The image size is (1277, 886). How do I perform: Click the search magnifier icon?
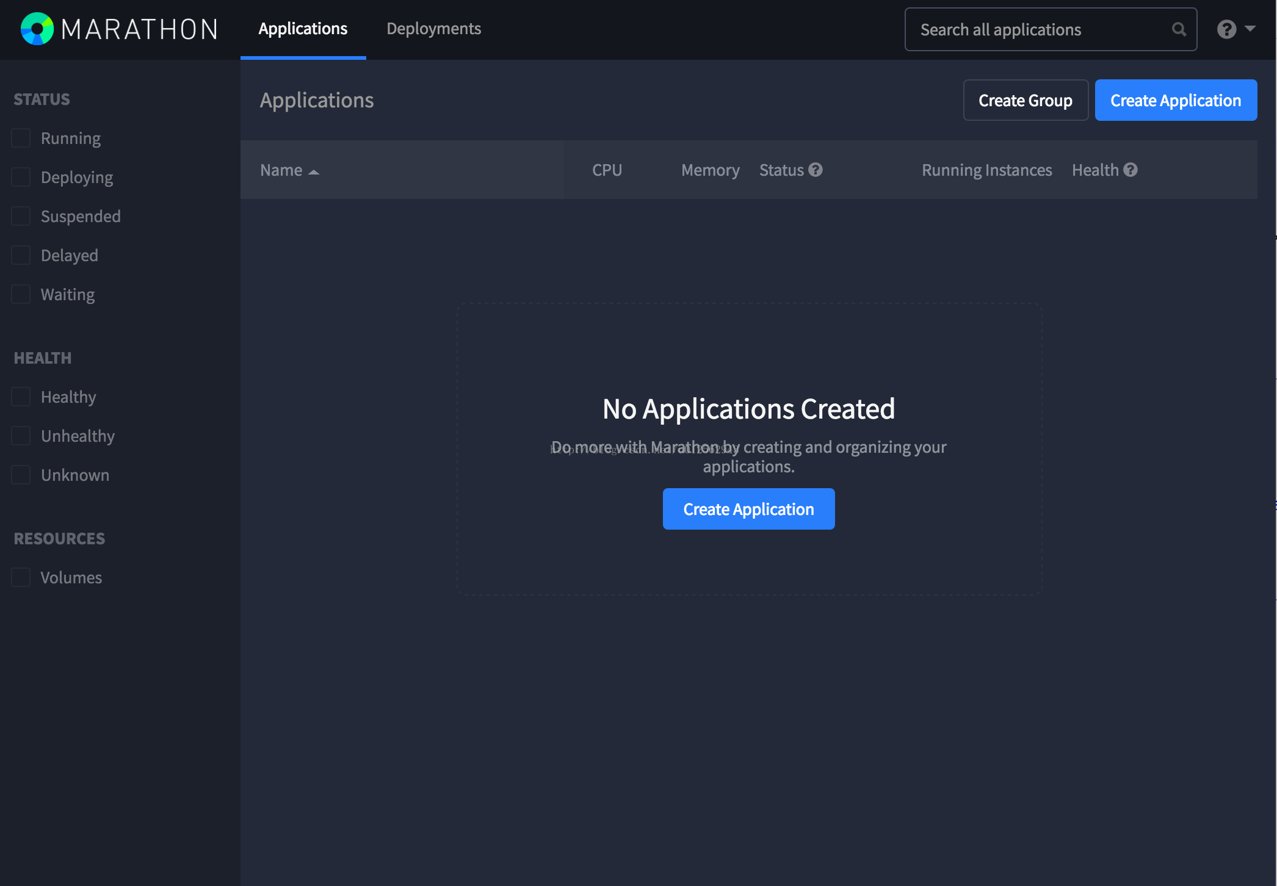pyautogui.click(x=1179, y=29)
